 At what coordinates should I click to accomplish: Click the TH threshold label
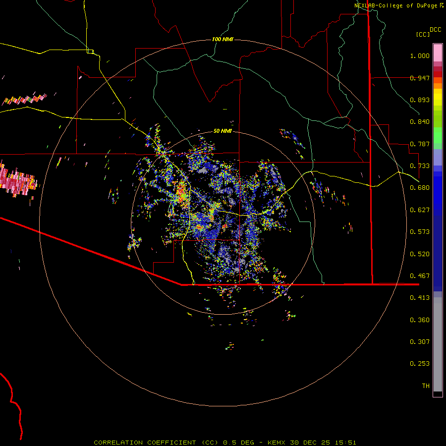(x=426, y=386)
